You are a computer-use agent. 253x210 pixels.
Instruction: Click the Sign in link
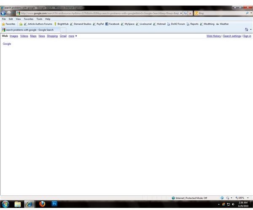(x=247, y=36)
